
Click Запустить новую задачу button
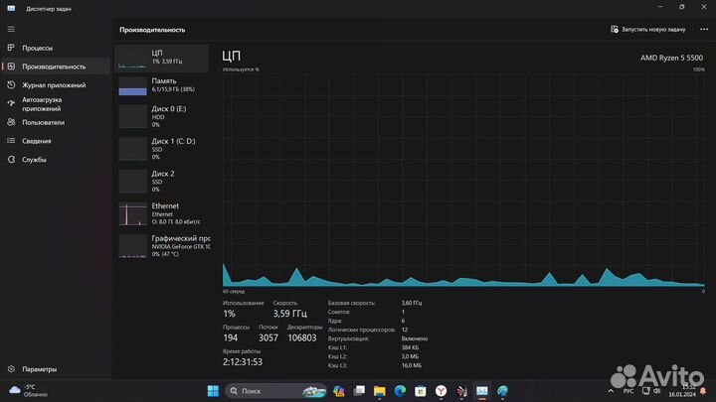[x=648, y=29]
